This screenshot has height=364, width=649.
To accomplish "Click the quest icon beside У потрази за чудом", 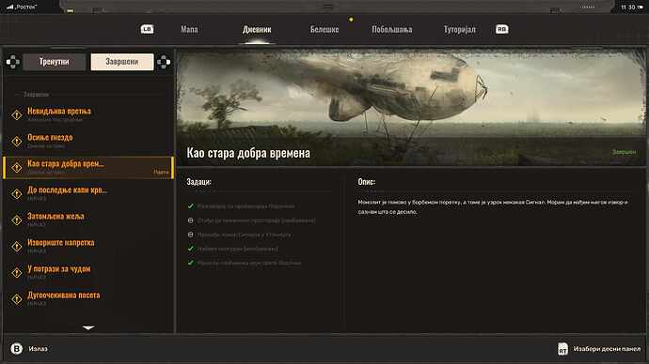I will 17,272.
